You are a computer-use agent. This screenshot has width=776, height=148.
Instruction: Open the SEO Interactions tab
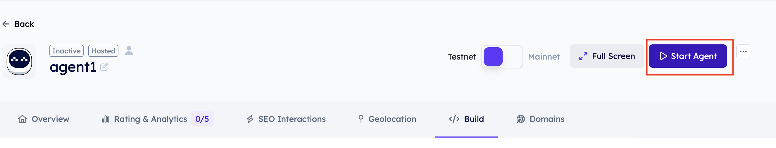click(x=286, y=119)
